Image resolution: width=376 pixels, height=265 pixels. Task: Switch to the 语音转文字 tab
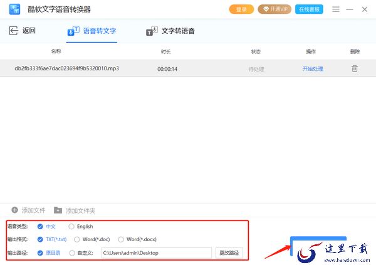(91, 31)
